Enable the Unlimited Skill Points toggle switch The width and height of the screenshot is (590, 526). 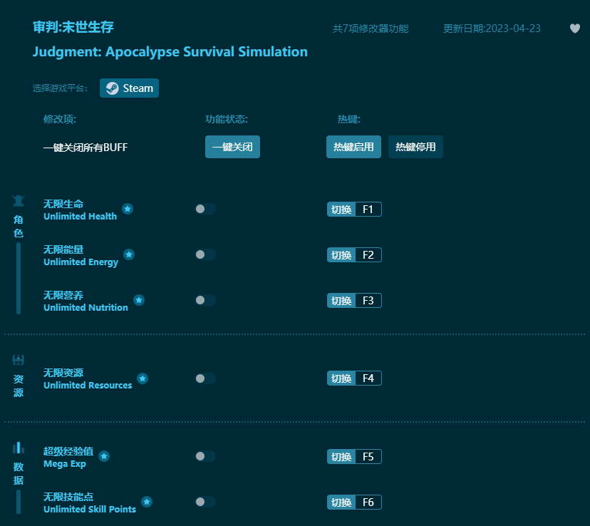(205, 502)
